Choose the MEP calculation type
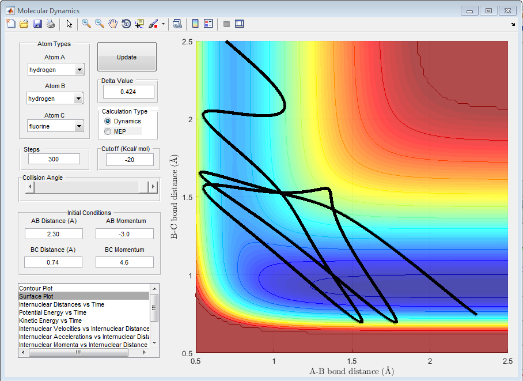 (108, 131)
